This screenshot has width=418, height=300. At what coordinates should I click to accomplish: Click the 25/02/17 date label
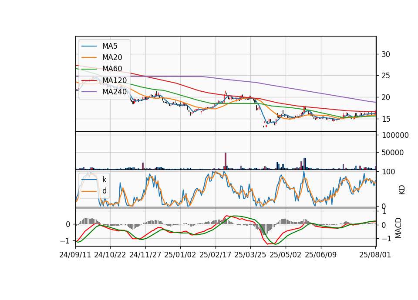click(216, 255)
